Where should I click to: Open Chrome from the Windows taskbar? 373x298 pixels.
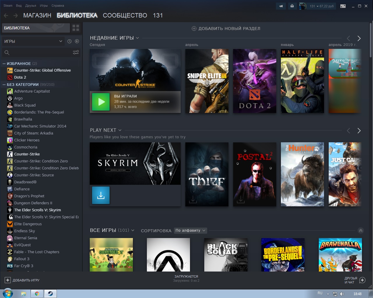(37, 294)
